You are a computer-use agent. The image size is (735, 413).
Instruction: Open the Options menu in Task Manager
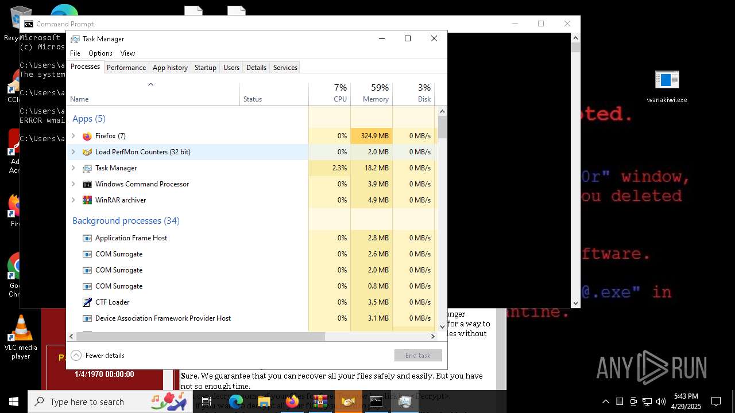click(100, 53)
